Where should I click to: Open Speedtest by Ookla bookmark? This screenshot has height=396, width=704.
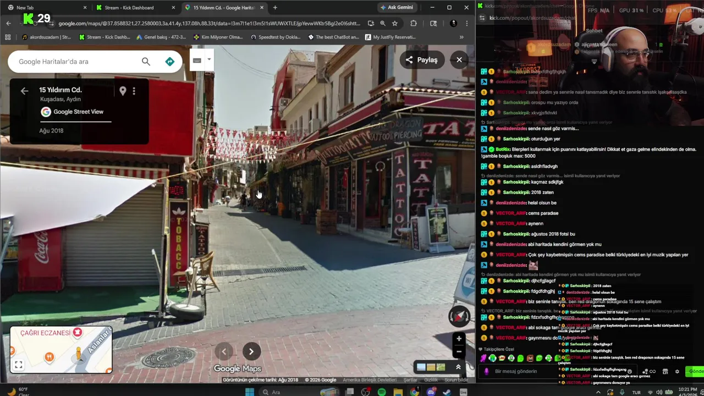pos(276,37)
